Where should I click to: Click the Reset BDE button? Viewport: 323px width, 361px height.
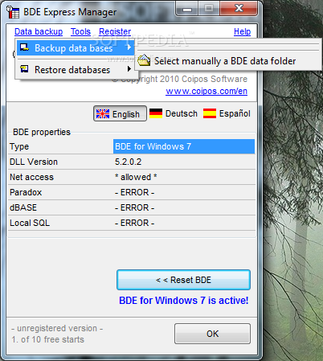183,280
